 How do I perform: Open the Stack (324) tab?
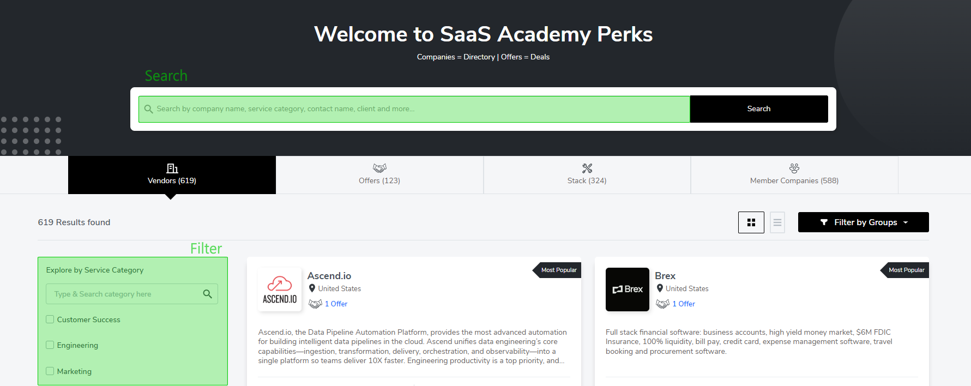(587, 175)
